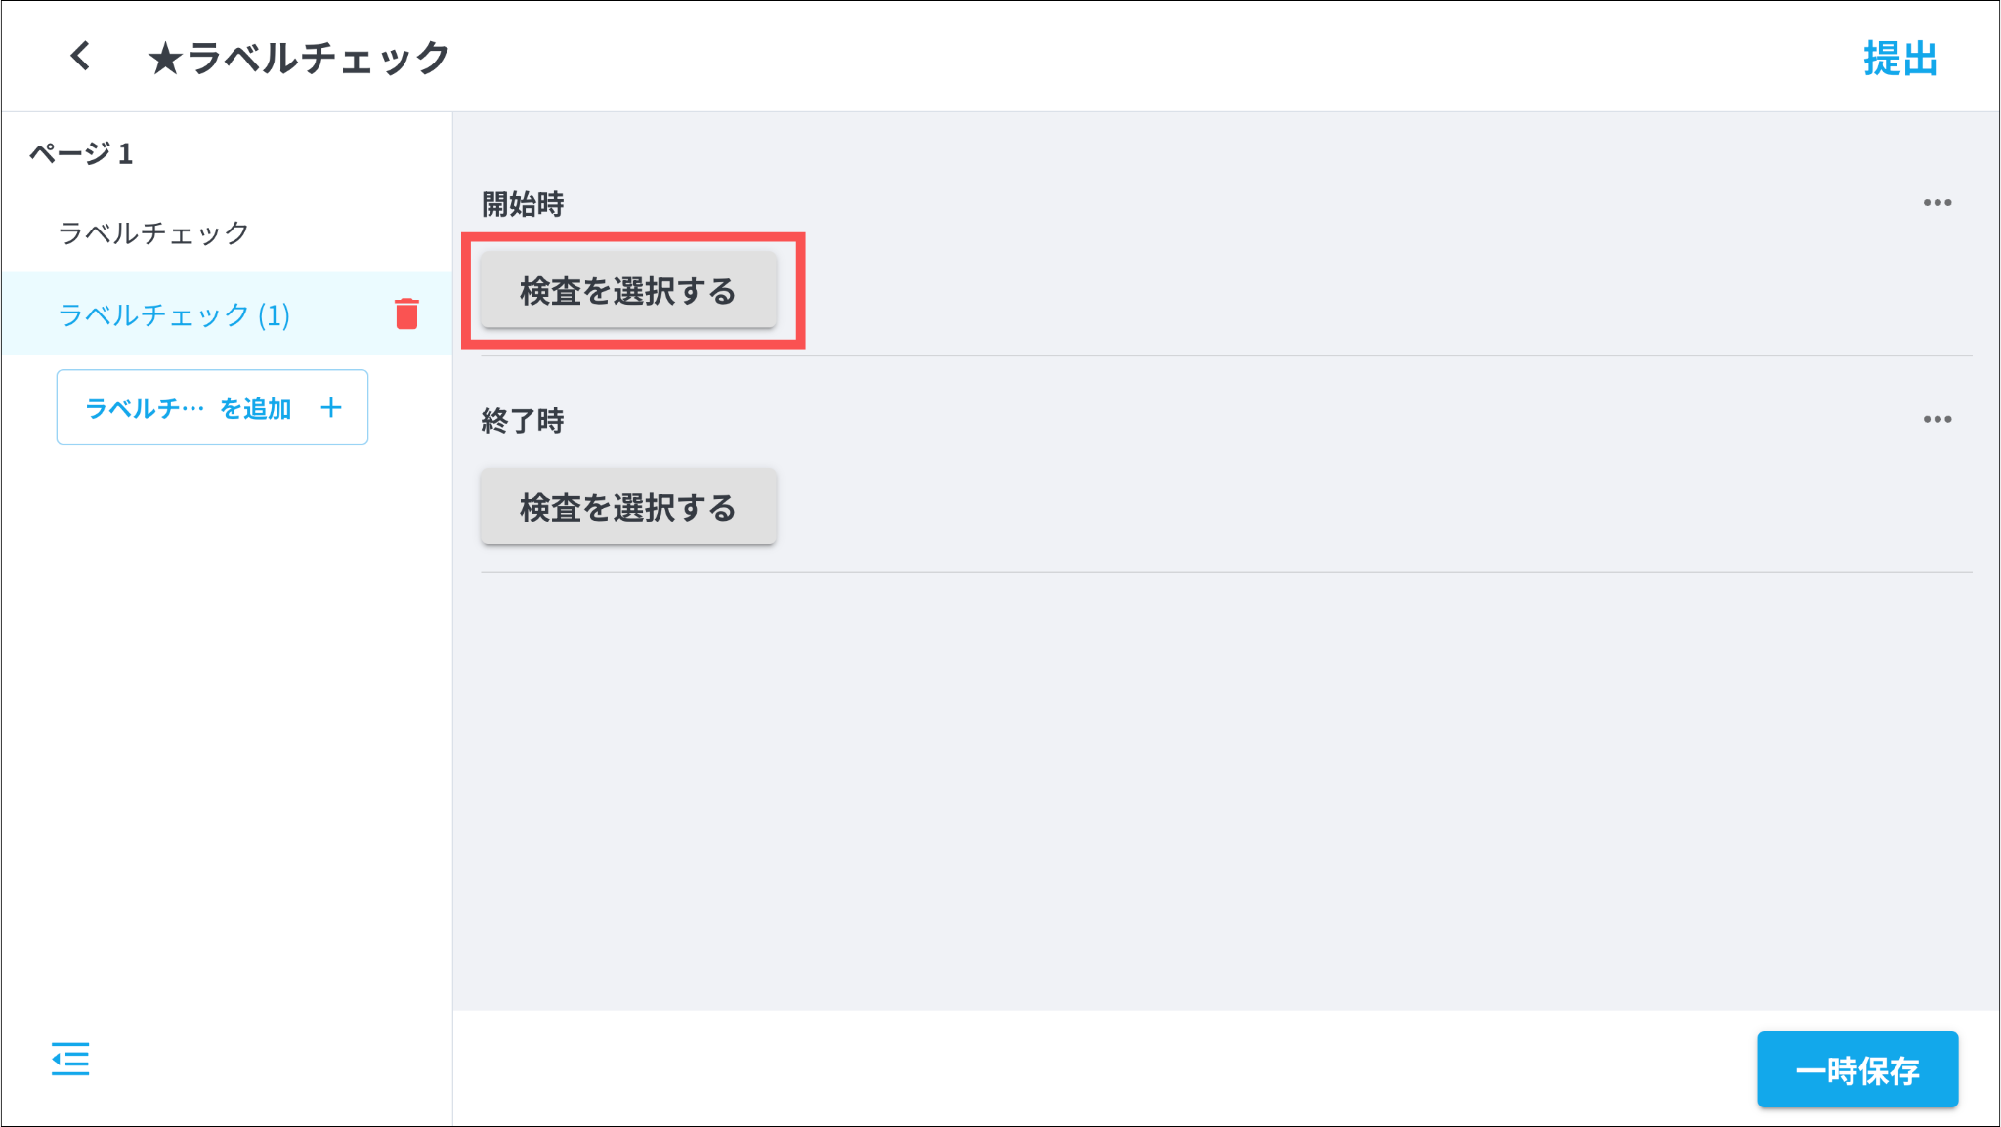Click the plus icon in the add button

click(x=331, y=407)
